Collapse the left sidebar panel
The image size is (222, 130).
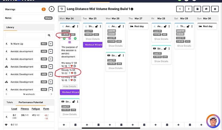(x=52, y=9)
